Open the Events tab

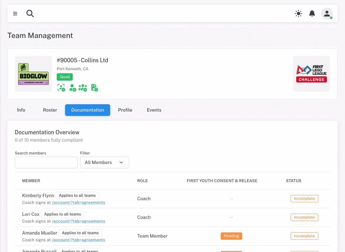(x=154, y=110)
